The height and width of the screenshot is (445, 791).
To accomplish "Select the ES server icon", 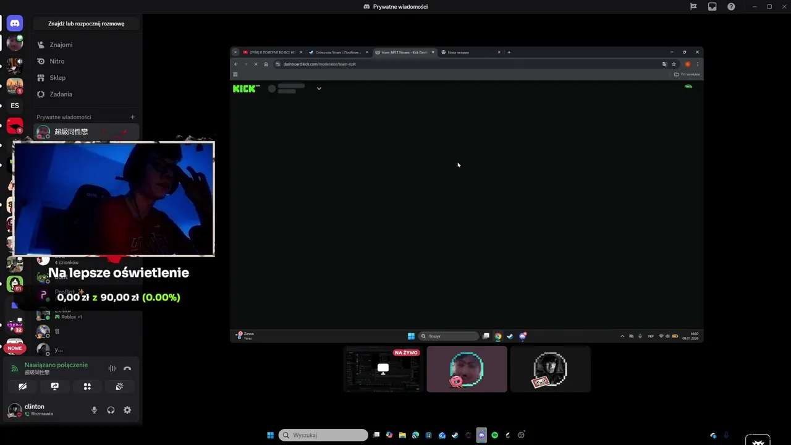I will [15, 106].
